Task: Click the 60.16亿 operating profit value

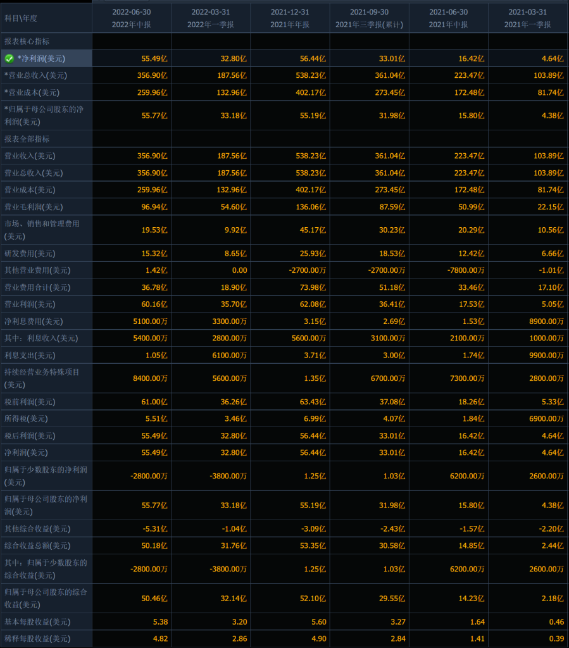Action: pos(154,304)
